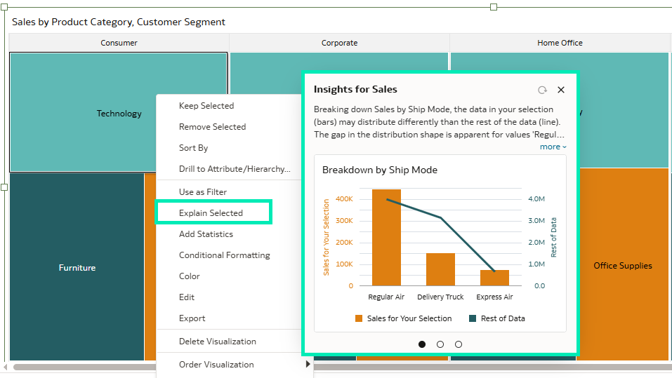Click the Rest of Data legend swatch
The width and height of the screenshot is (672, 378).
tap(473, 318)
